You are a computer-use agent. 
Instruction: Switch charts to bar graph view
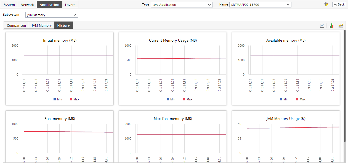click(331, 26)
